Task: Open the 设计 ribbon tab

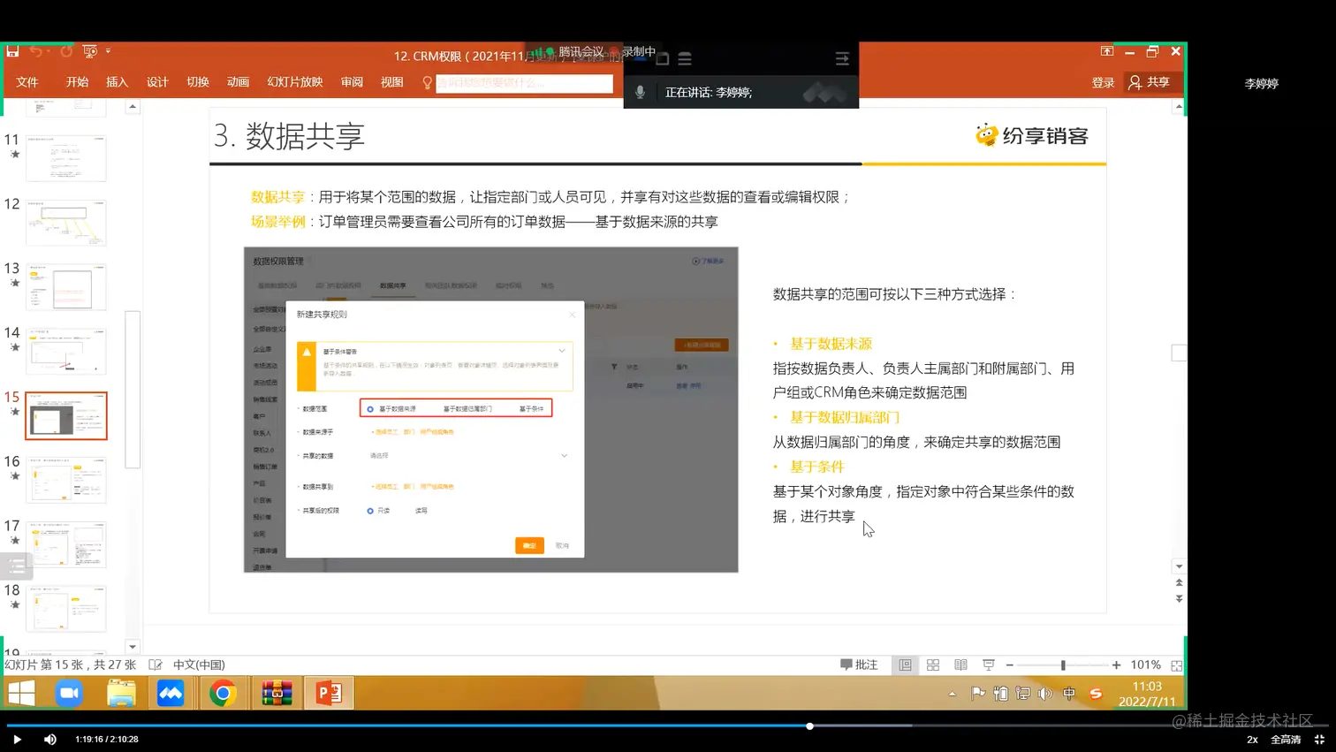Action: tap(157, 82)
